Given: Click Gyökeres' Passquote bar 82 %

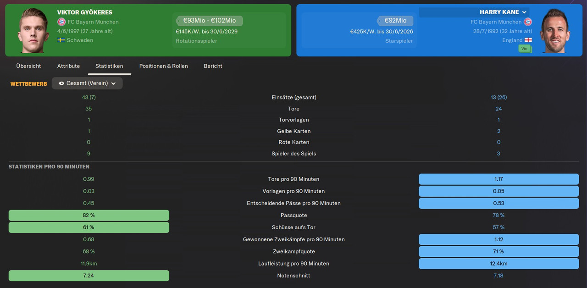Looking at the screenshot, I should [89, 216].
